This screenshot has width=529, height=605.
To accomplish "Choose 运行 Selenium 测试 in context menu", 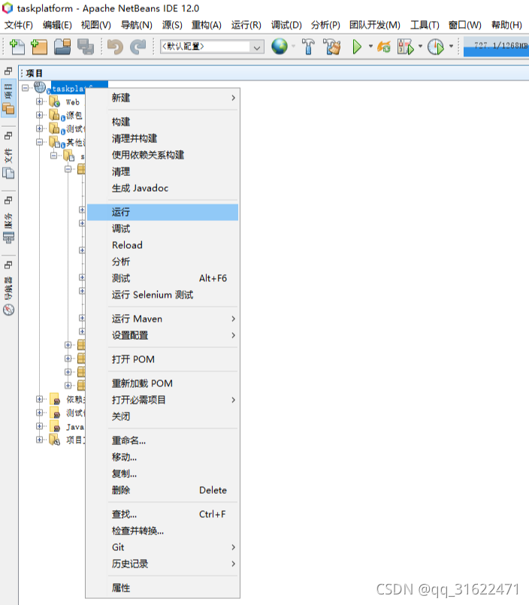I will (x=162, y=295).
